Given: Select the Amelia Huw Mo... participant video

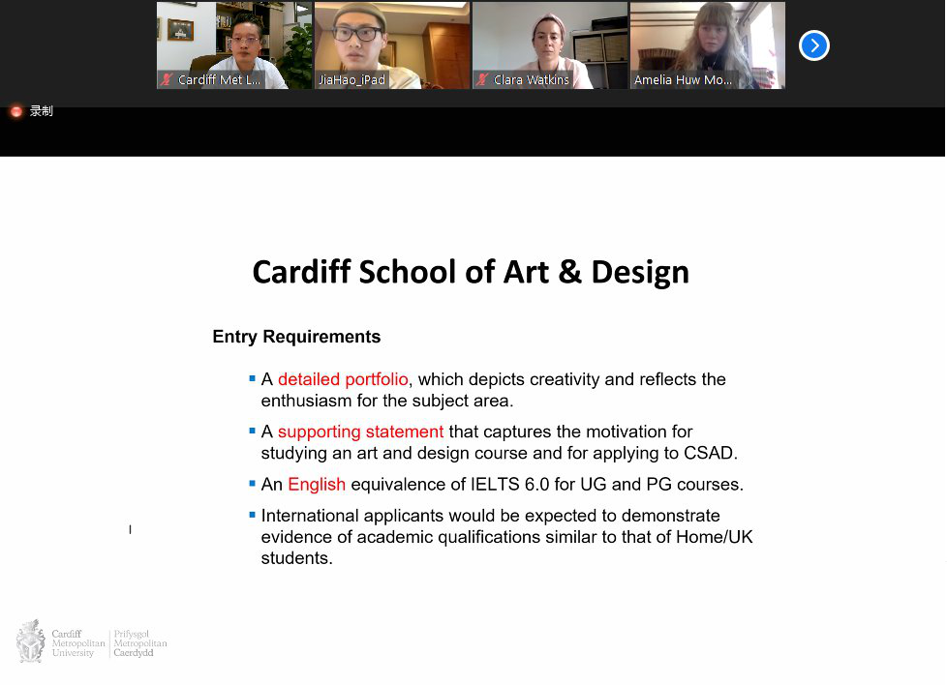Looking at the screenshot, I should (708, 45).
